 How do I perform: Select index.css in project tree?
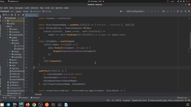[x=15, y=74]
